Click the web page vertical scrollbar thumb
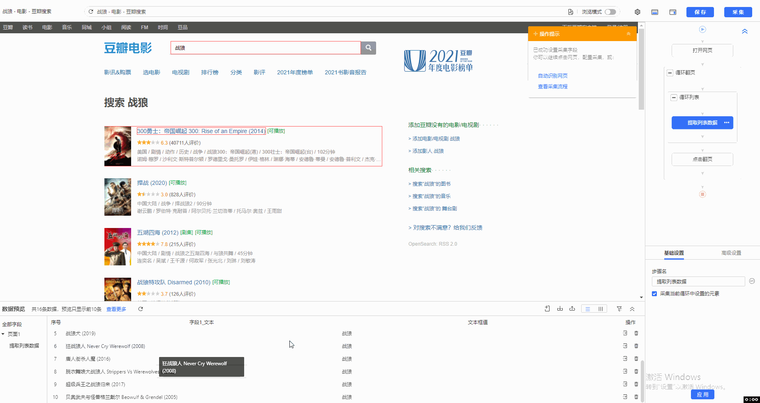The width and height of the screenshot is (760, 403). point(641,69)
